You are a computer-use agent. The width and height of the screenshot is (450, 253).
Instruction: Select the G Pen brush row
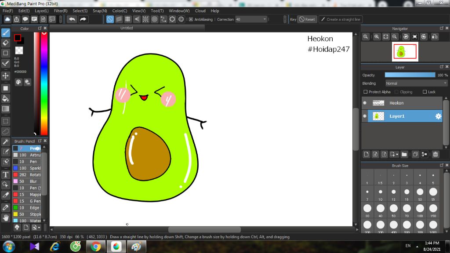[27, 201]
